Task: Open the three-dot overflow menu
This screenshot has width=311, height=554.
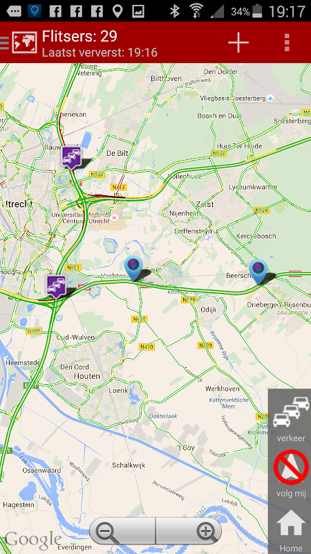Action: point(287,42)
